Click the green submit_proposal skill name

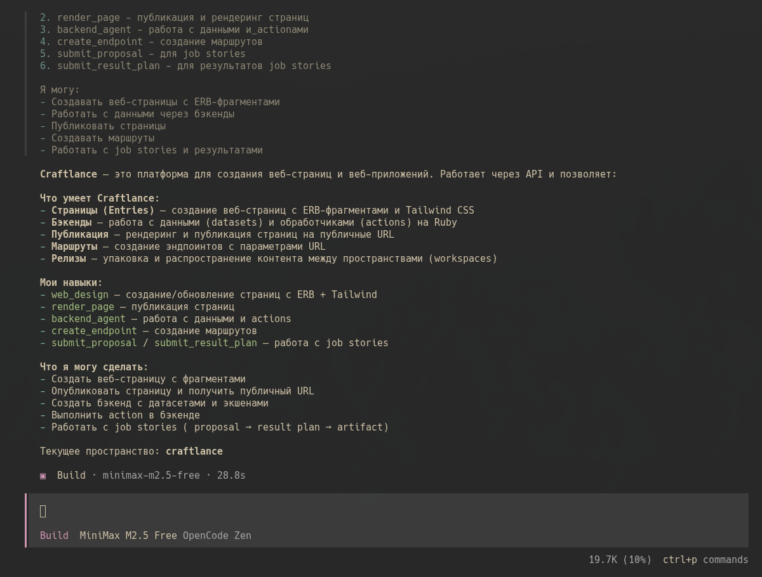click(x=94, y=343)
